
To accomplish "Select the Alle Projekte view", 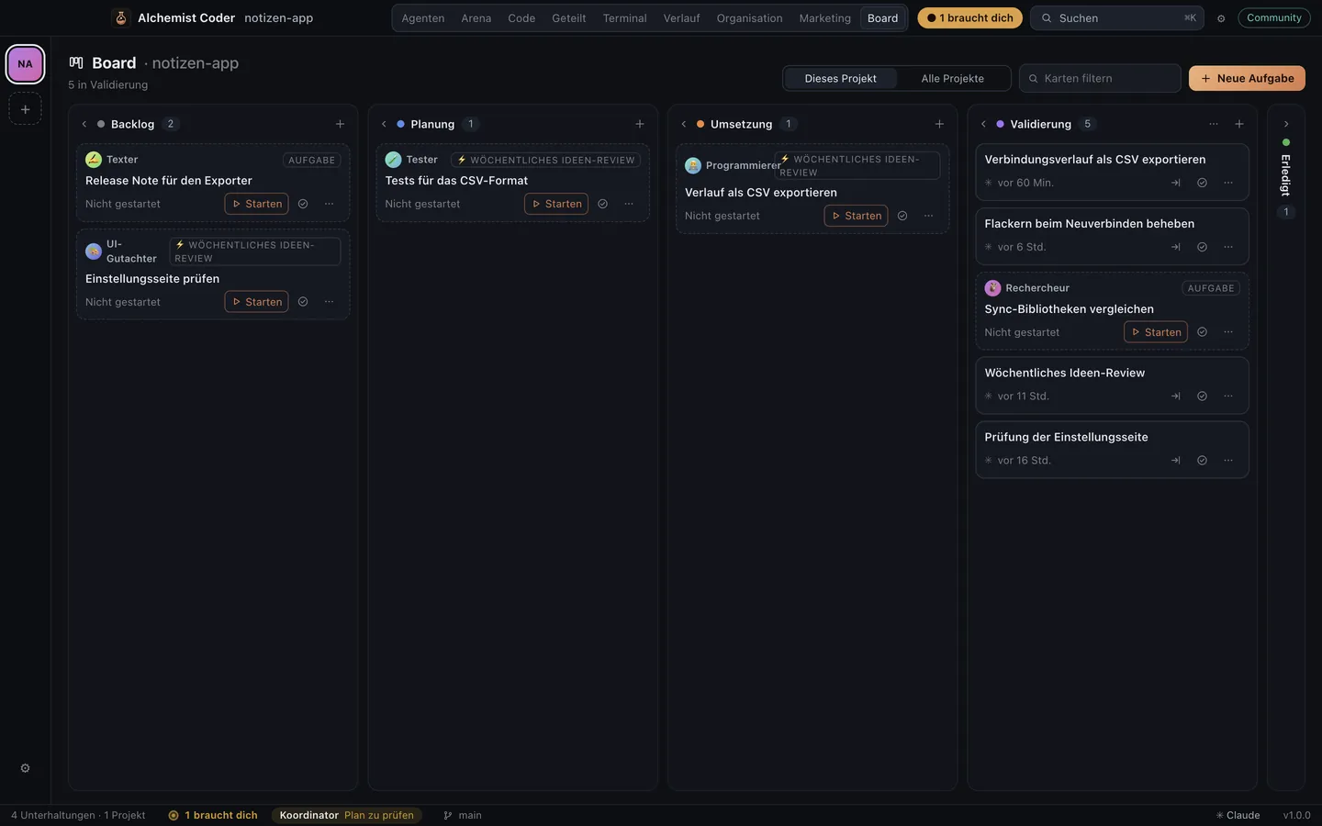I will click(x=952, y=79).
